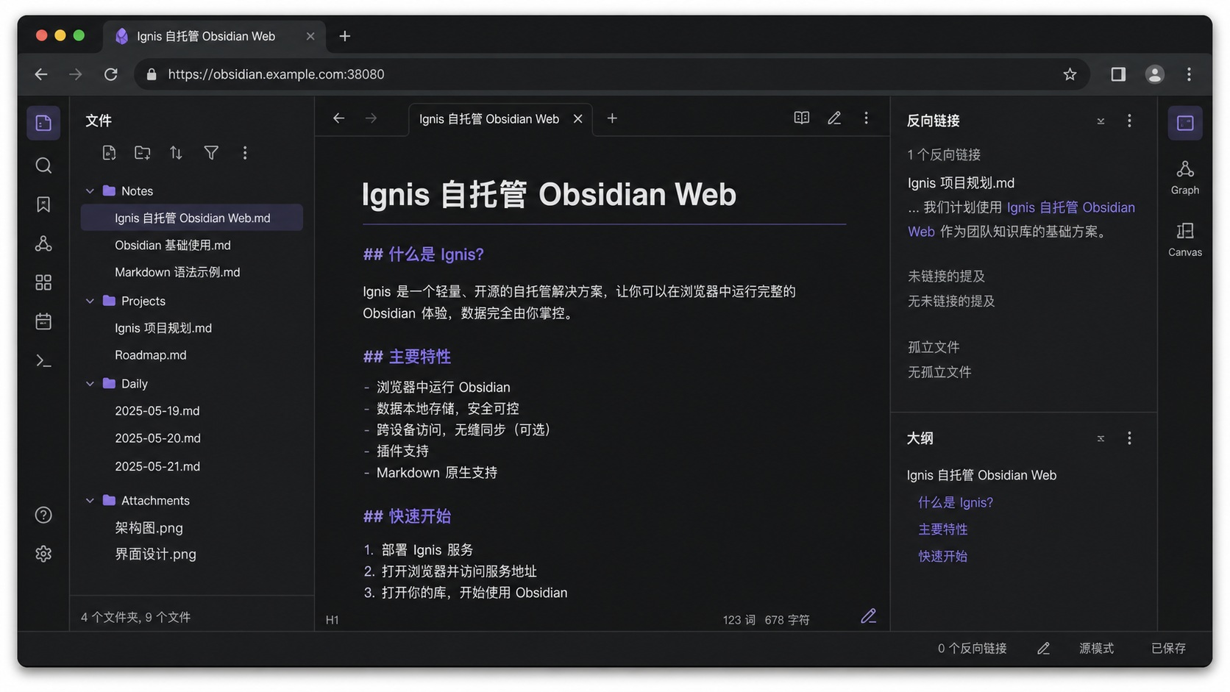Image resolution: width=1230 pixels, height=692 pixels.
Task: Open help icon in left ribbon
Action: 43,515
